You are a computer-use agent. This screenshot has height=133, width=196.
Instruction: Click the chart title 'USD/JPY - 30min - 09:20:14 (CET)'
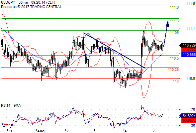click(x=28, y=2)
